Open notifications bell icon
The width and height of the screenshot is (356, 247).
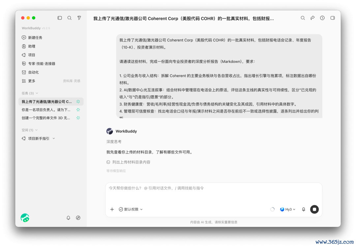[x=68, y=218]
